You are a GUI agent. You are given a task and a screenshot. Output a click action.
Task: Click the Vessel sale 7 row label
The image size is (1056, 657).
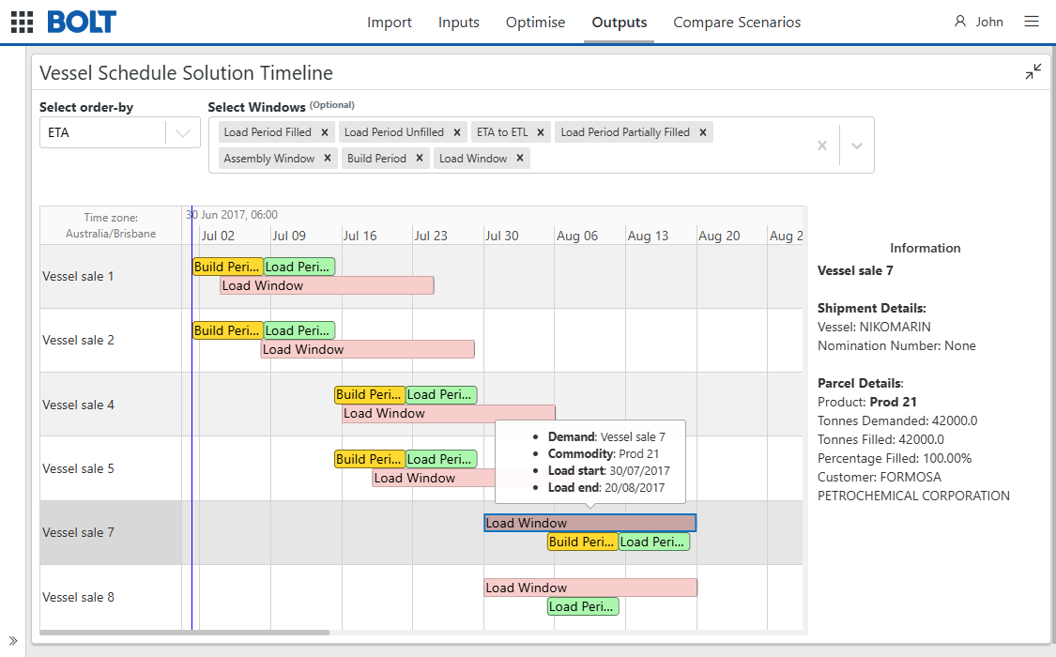78,532
